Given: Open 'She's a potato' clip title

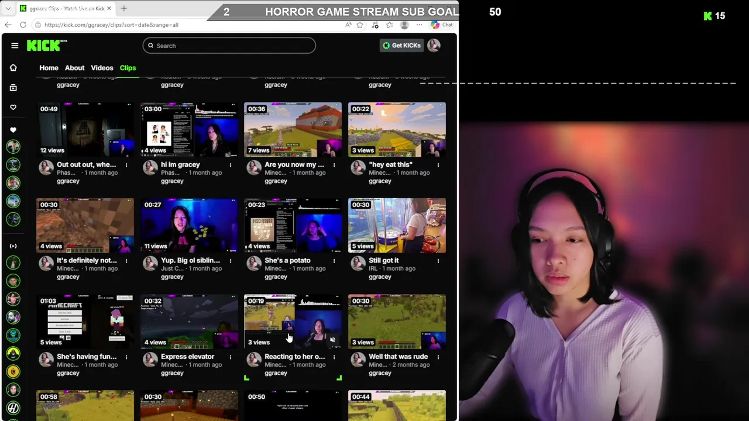Looking at the screenshot, I should [287, 260].
